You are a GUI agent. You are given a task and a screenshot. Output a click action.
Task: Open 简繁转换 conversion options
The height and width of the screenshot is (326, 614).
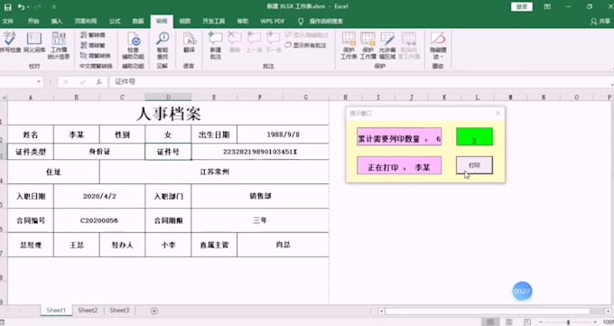[95, 55]
